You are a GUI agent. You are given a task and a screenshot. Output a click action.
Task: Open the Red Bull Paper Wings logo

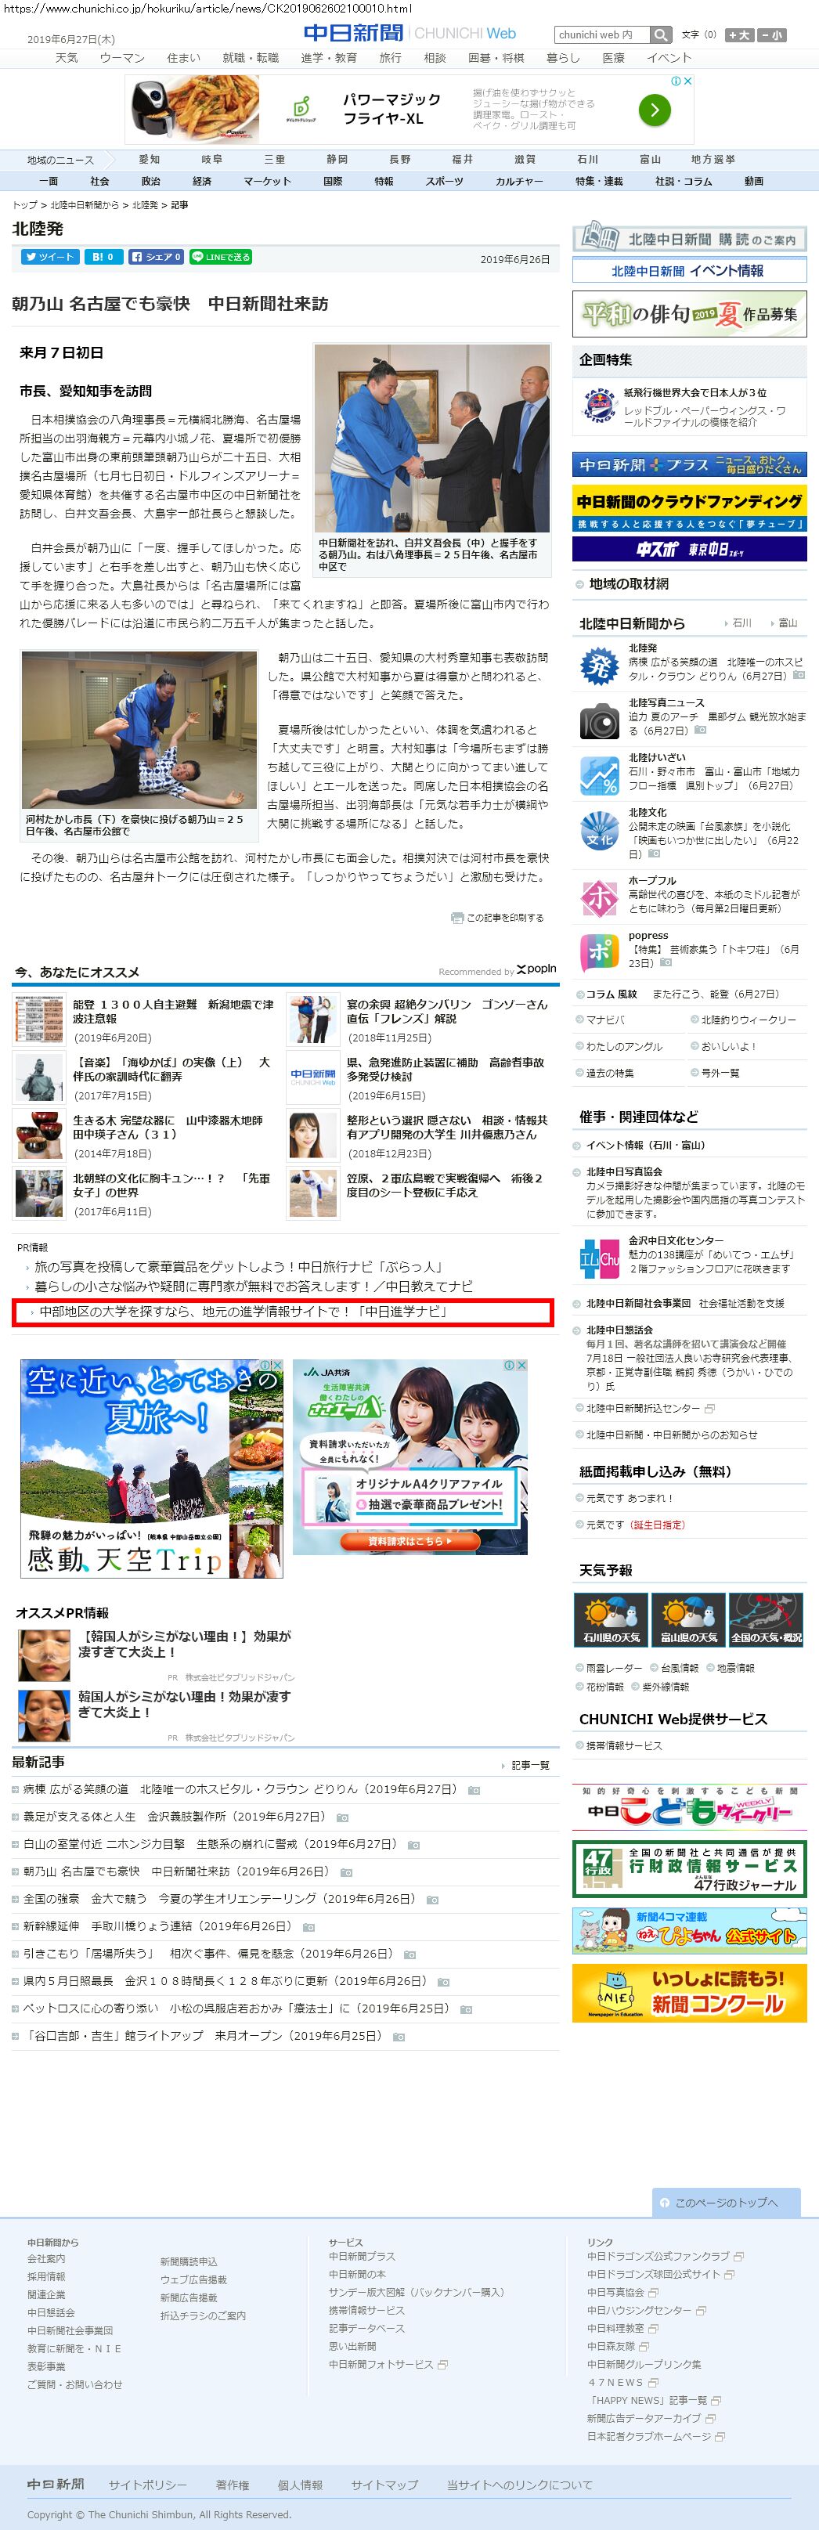click(599, 404)
